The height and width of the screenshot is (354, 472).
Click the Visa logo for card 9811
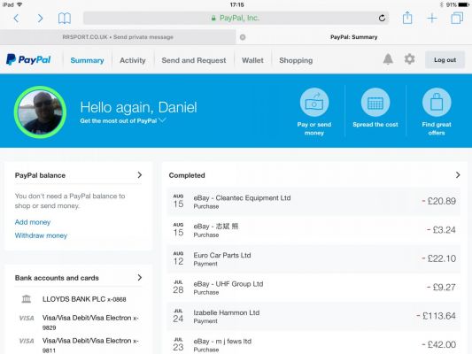tap(27, 341)
